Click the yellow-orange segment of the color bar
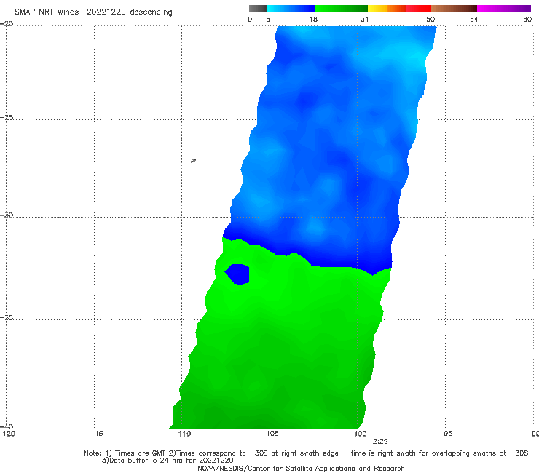 [387, 9]
